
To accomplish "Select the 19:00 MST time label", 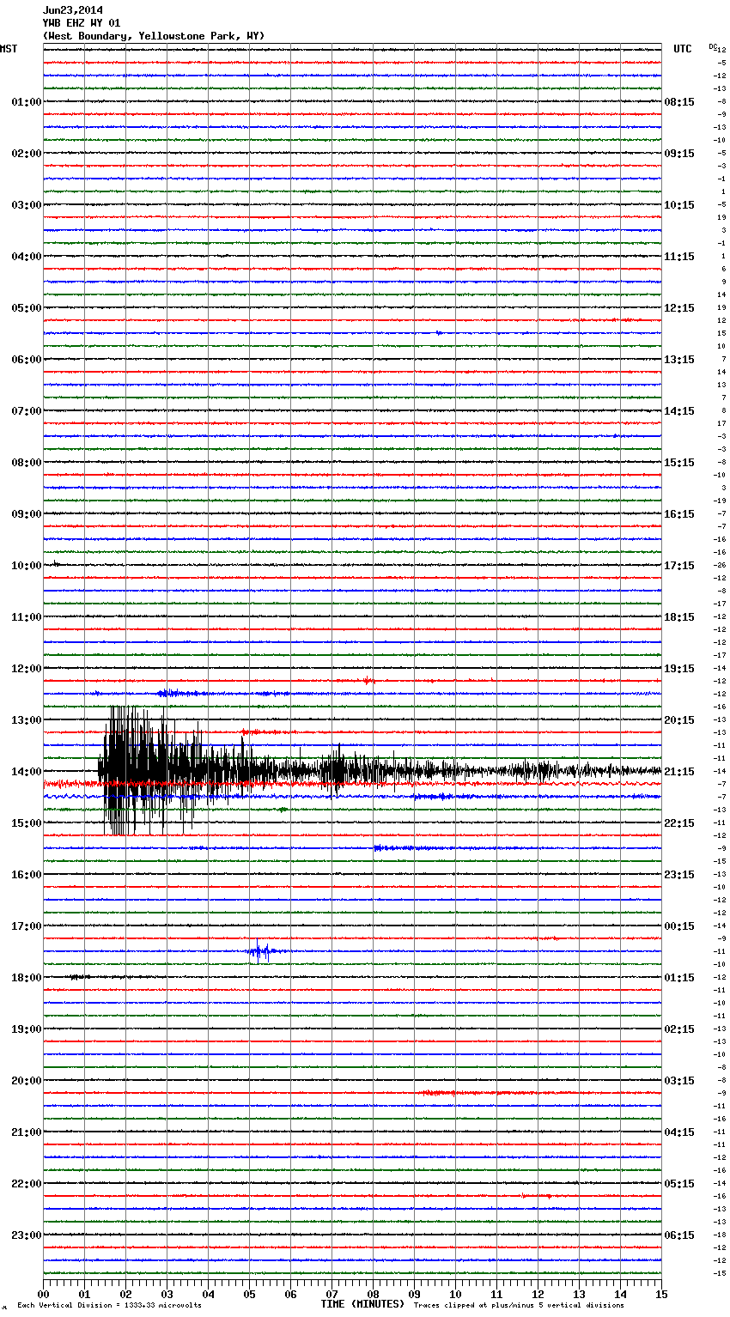I will pos(27,1029).
